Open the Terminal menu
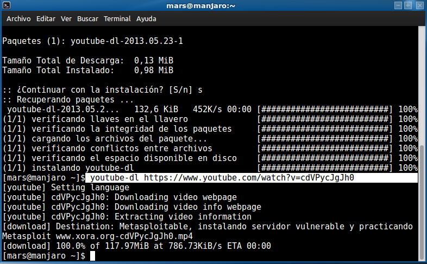 tap(117, 18)
